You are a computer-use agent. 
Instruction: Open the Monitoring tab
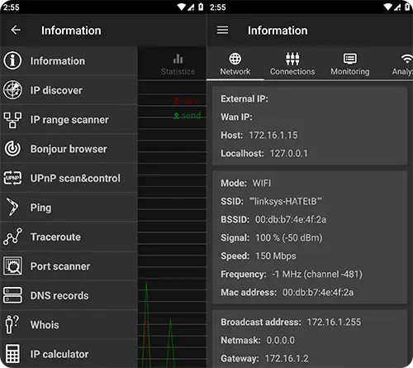350,64
